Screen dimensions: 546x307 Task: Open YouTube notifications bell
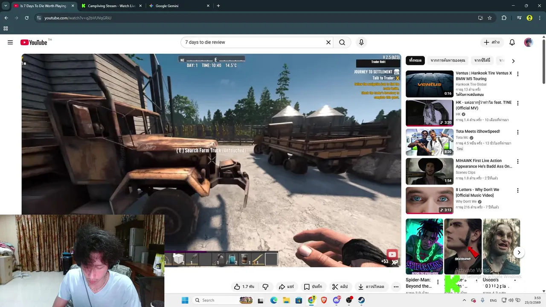(512, 42)
